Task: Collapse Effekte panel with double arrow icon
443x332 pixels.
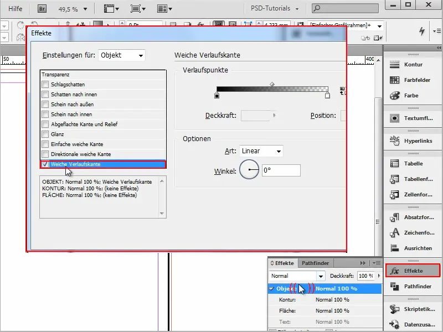Action: [x=363, y=263]
